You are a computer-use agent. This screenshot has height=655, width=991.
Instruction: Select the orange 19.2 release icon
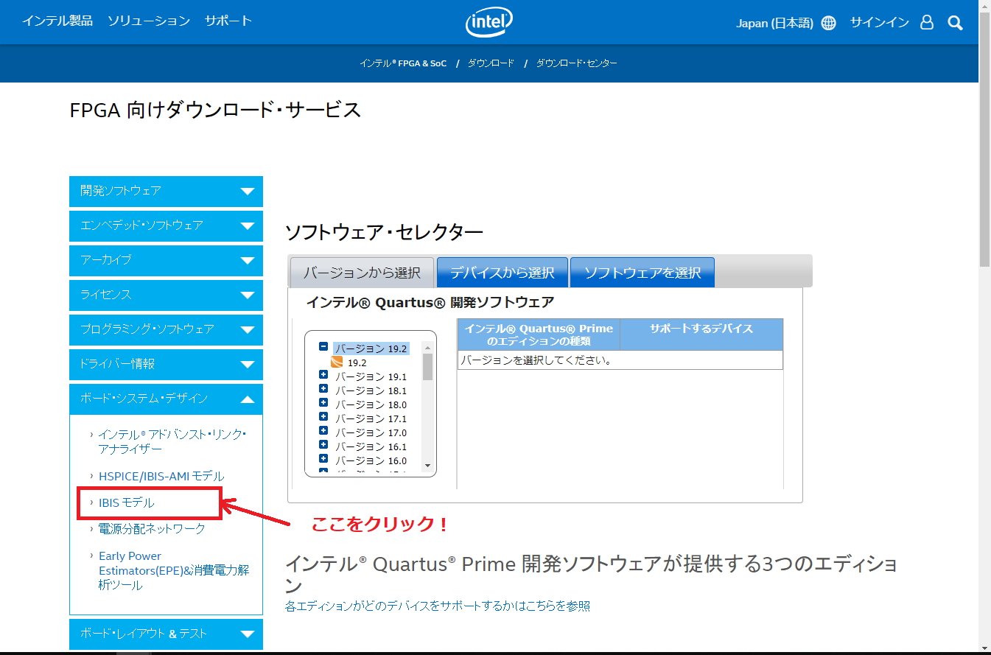point(337,362)
